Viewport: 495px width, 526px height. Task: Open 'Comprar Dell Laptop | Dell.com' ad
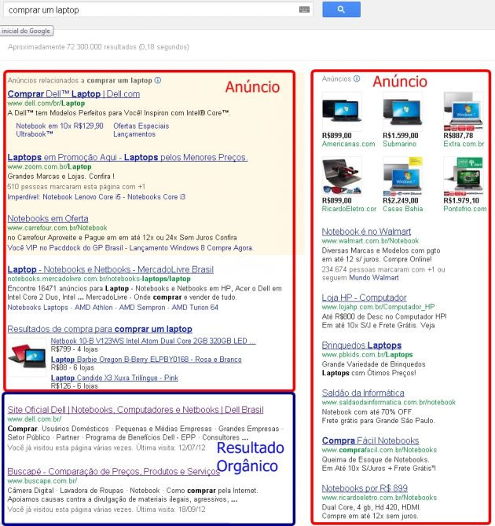pyautogui.click(x=74, y=94)
